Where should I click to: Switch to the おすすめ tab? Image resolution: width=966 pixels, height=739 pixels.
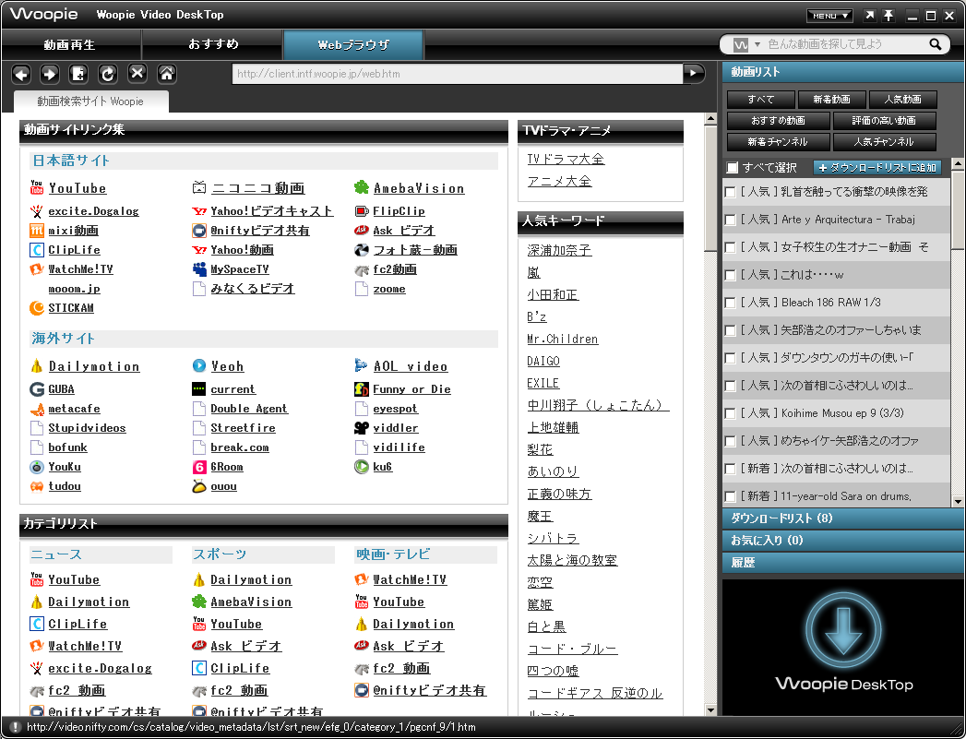click(x=213, y=45)
